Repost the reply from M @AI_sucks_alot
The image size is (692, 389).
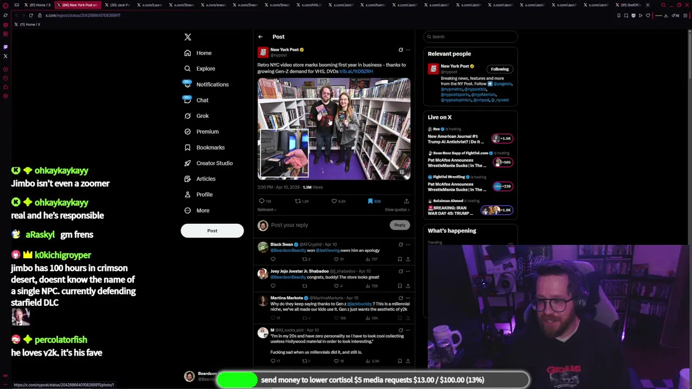[x=304, y=361]
